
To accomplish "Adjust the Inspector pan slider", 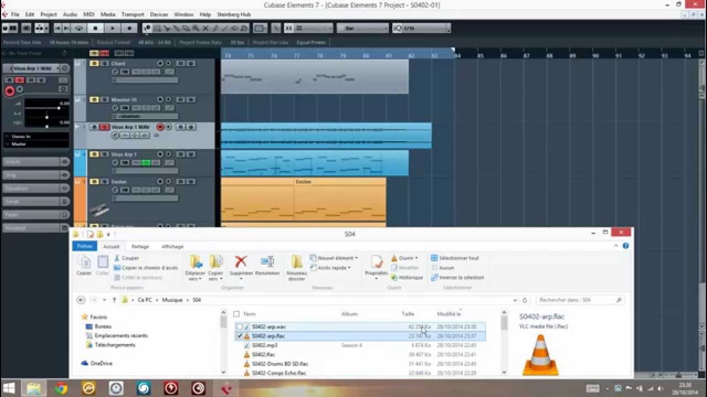I will [x=47, y=117].
